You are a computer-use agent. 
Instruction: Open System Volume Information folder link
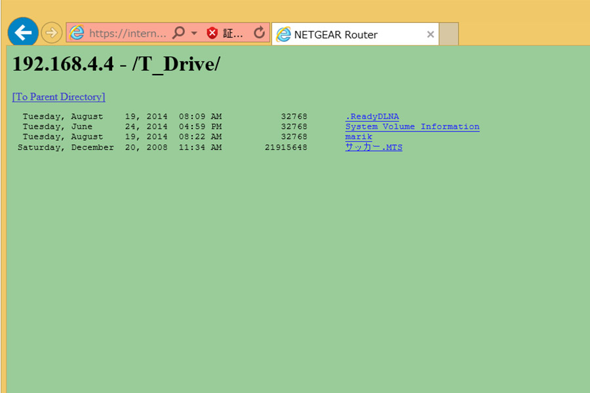(x=412, y=126)
